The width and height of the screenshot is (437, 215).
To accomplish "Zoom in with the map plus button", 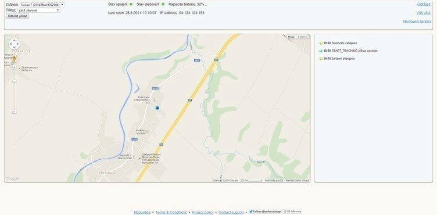I will [x=14, y=67].
